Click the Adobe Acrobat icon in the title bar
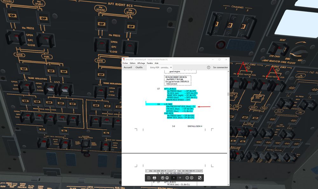 [124, 59]
